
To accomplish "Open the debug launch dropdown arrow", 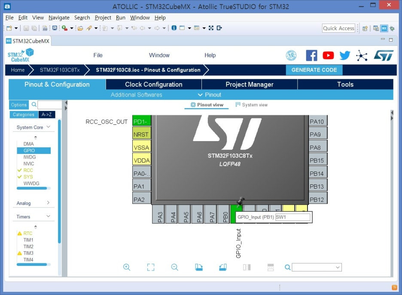I will 72,28.
